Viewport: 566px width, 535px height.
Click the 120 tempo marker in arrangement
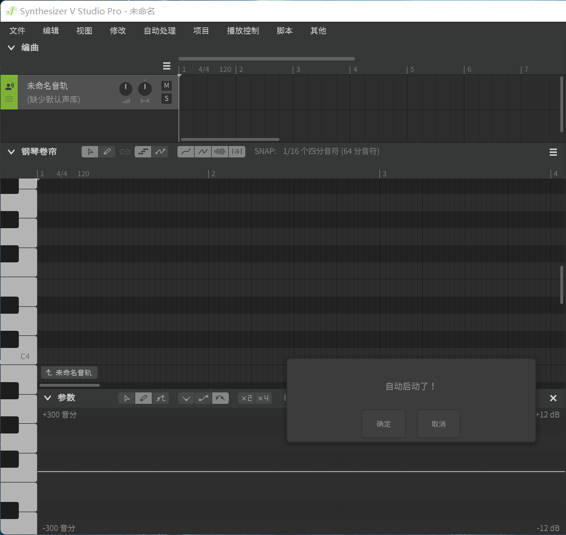coord(225,69)
